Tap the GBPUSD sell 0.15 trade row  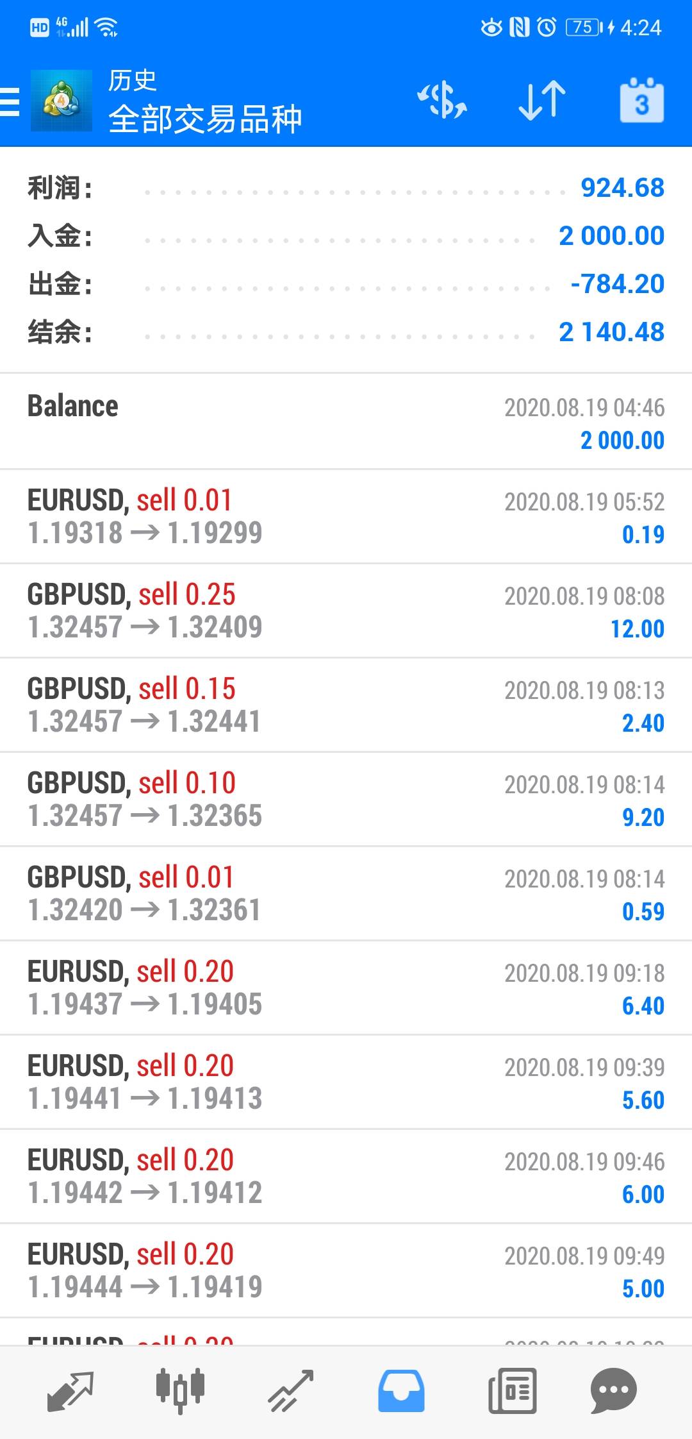[x=346, y=705]
